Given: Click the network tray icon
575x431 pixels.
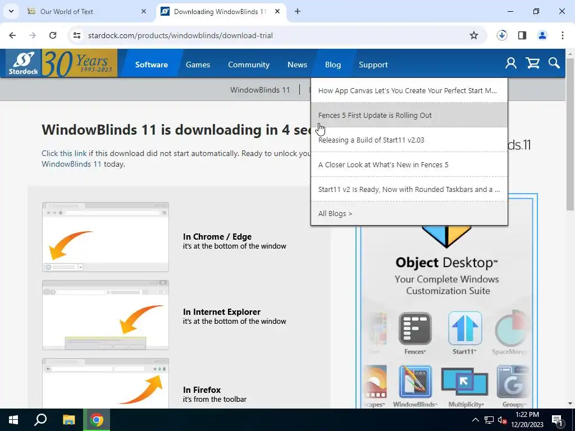Looking at the screenshot, I should [489, 420].
